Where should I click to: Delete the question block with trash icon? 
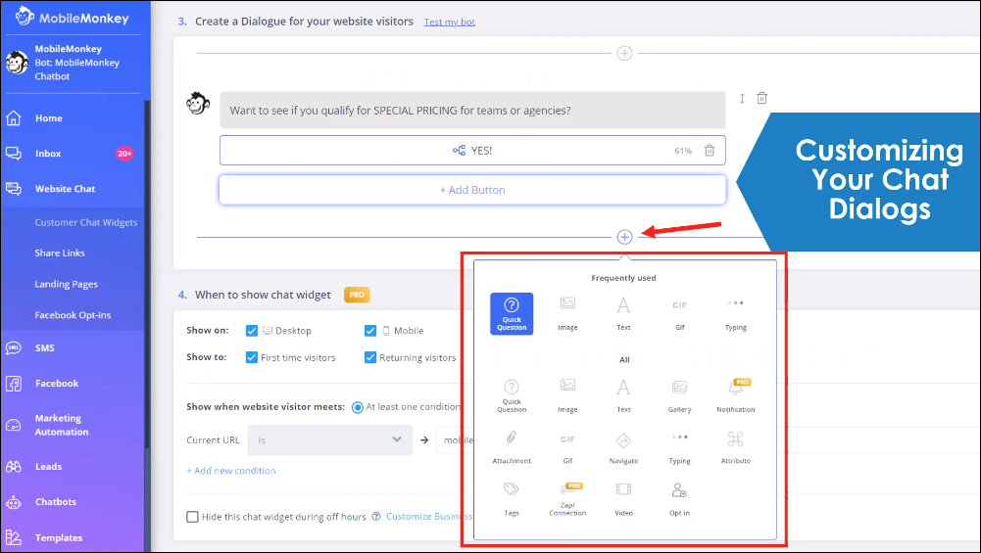coord(761,98)
